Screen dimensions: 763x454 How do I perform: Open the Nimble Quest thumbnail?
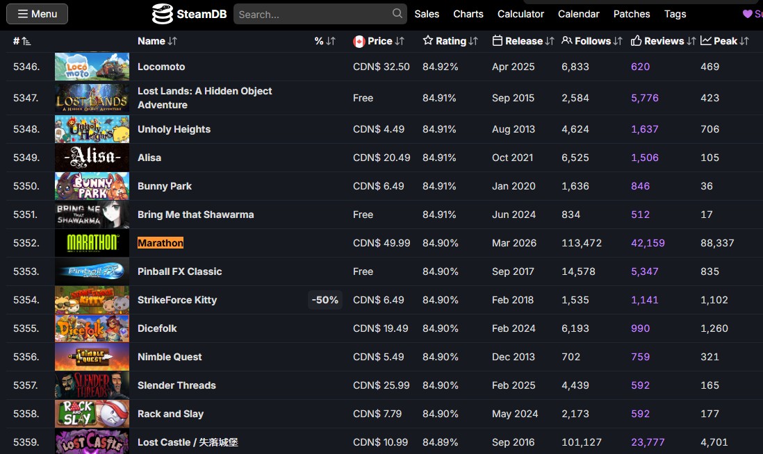coord(92,357)
